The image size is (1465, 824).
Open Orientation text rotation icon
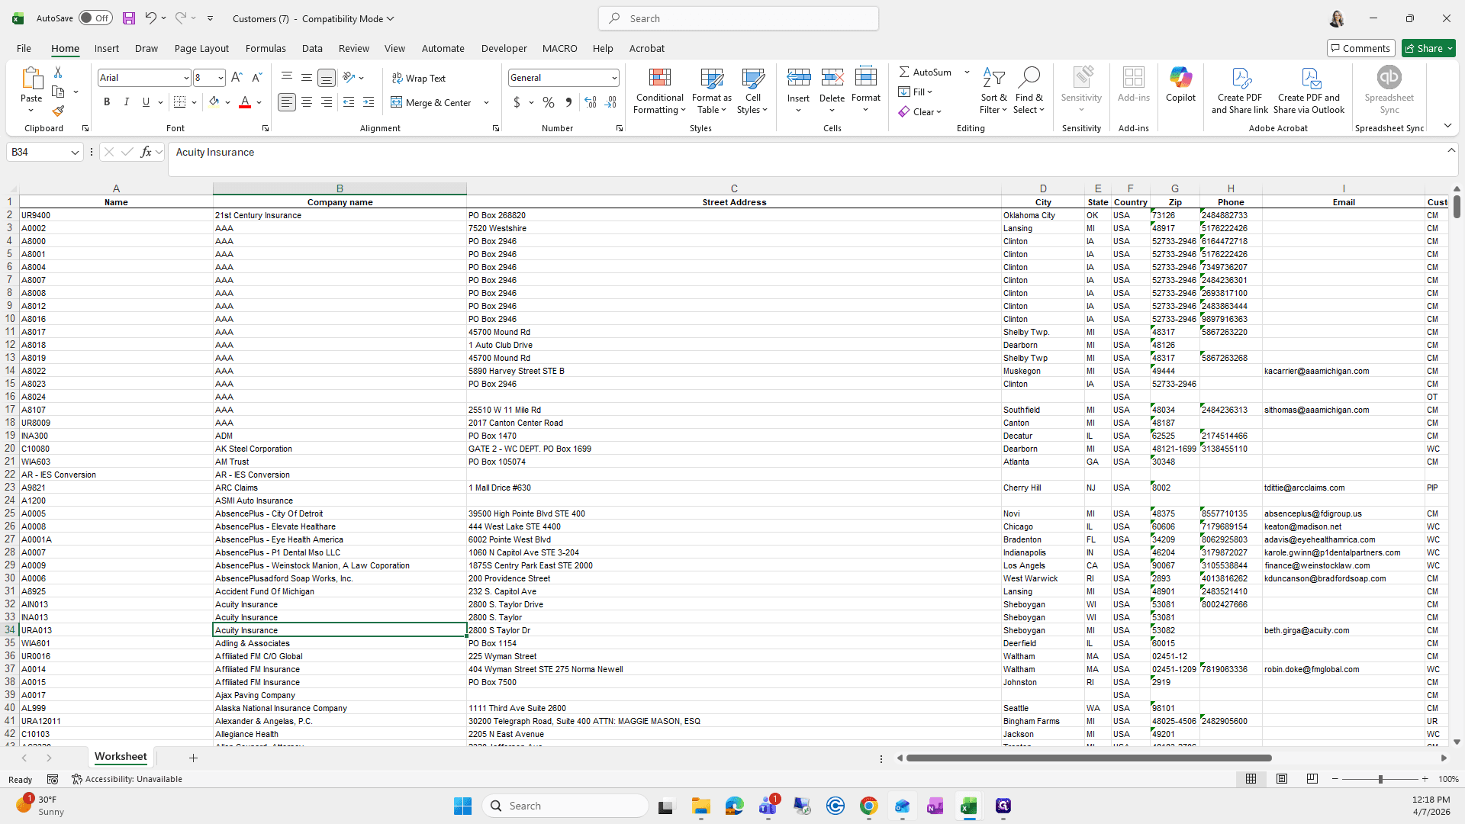click(x=349, y=78)
